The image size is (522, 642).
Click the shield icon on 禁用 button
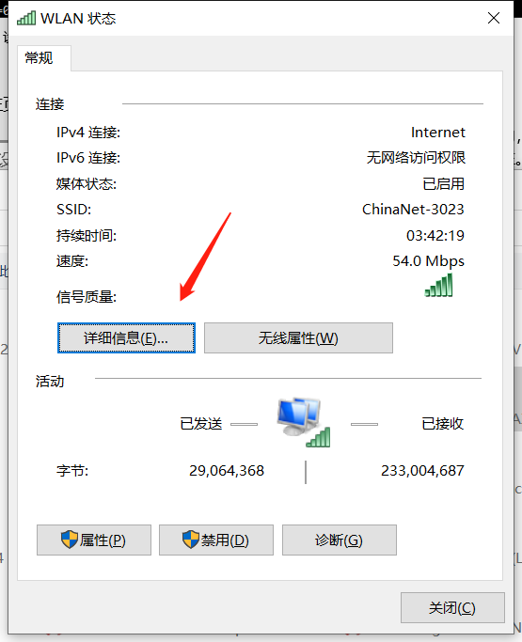(191, 540)
